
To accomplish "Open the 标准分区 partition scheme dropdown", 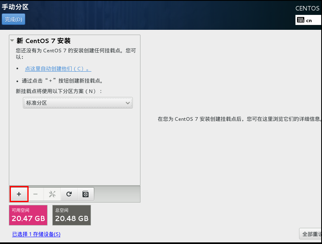I will pos(78,103).
